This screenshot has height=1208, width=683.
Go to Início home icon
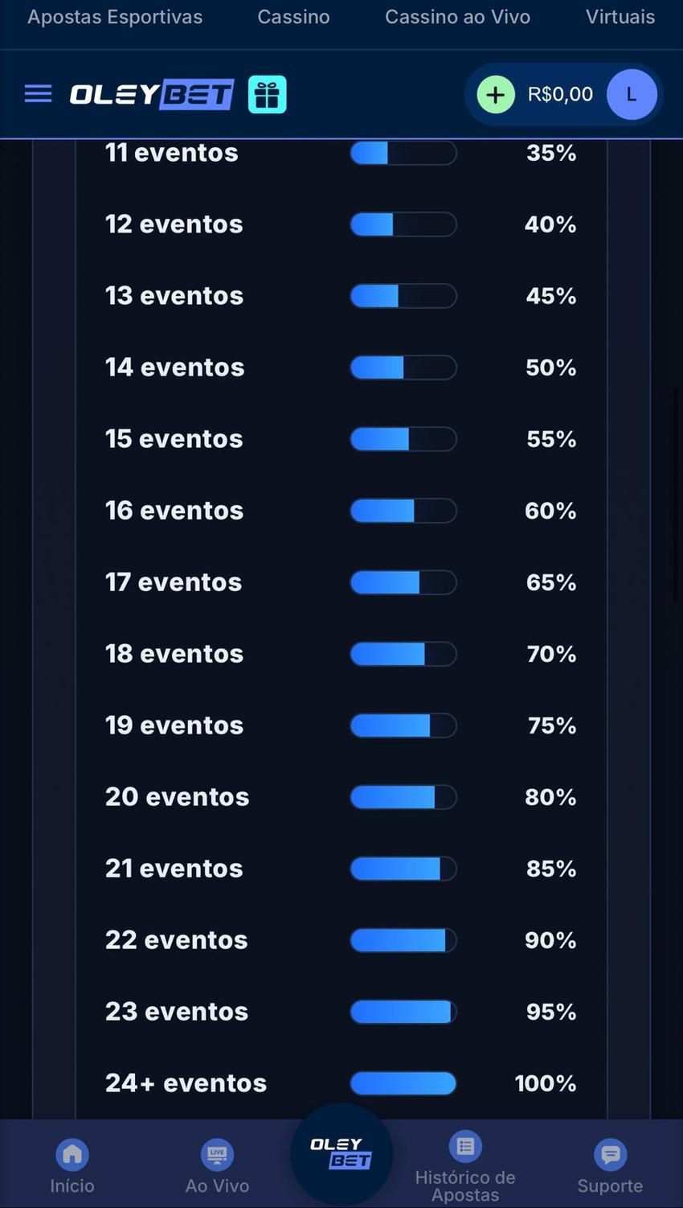pos(72,1155)
